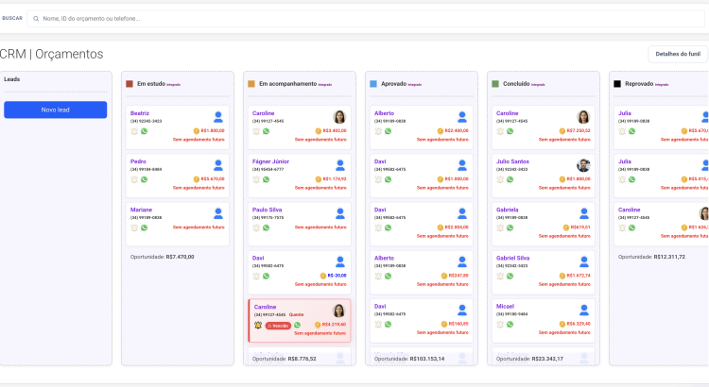
Task: Click the blue Aprovado color square
Action: click(373, 84)
